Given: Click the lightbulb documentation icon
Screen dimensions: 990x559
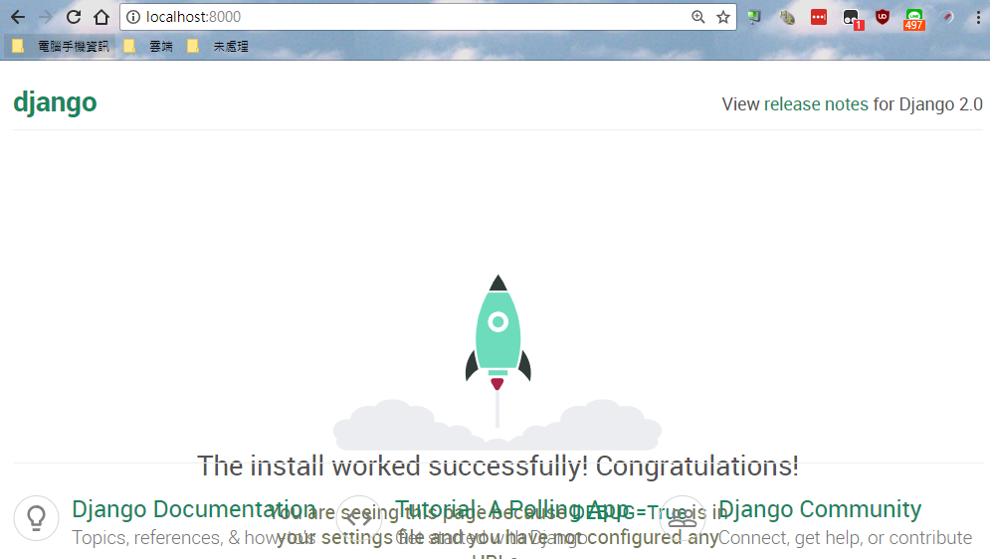Looking at the screenshot, I should click(37, 518).
